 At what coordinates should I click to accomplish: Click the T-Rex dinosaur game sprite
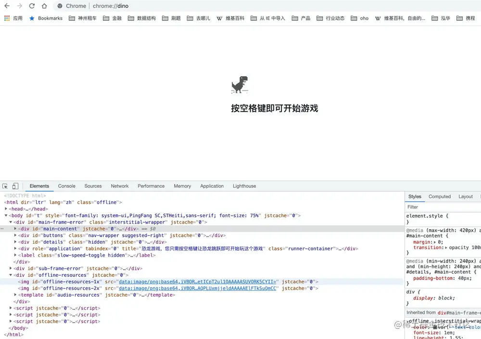point(240,84)
